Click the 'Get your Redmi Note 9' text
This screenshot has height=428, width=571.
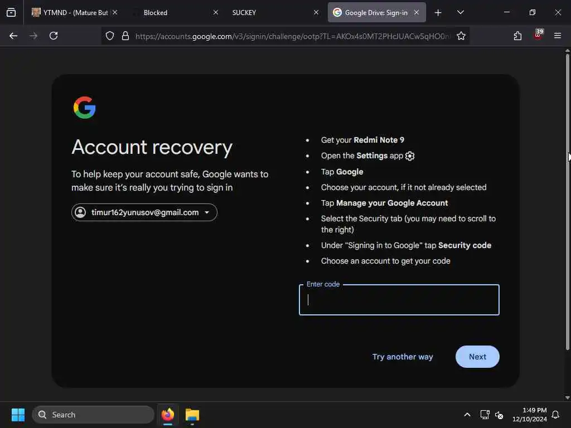[362, 140]
